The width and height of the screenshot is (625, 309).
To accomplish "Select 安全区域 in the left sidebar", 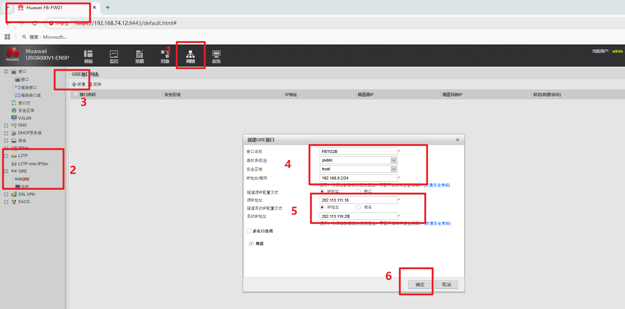I will pos(26,110).
